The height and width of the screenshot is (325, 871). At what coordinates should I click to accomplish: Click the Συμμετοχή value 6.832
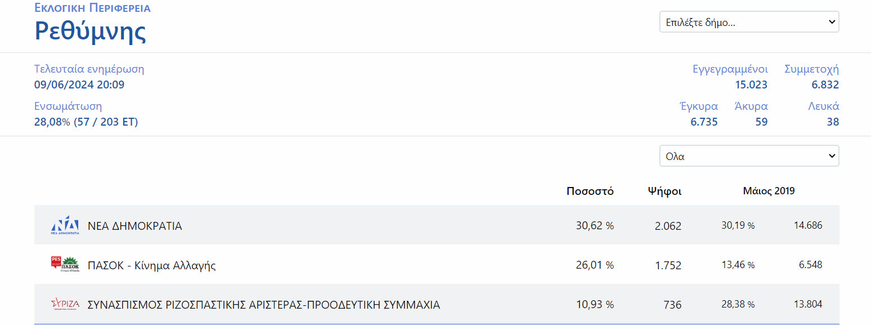(x=825, y=85)
